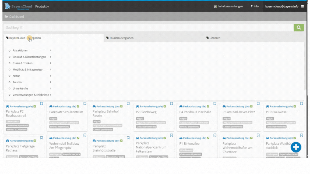The image size is (310, 174).
Task: Switch to BayernCloud - Kategorien tab
Action: click(54, 38)
